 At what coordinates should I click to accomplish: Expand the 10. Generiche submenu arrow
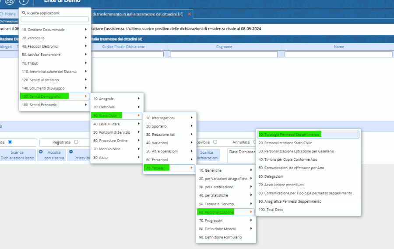coord(251,170)
